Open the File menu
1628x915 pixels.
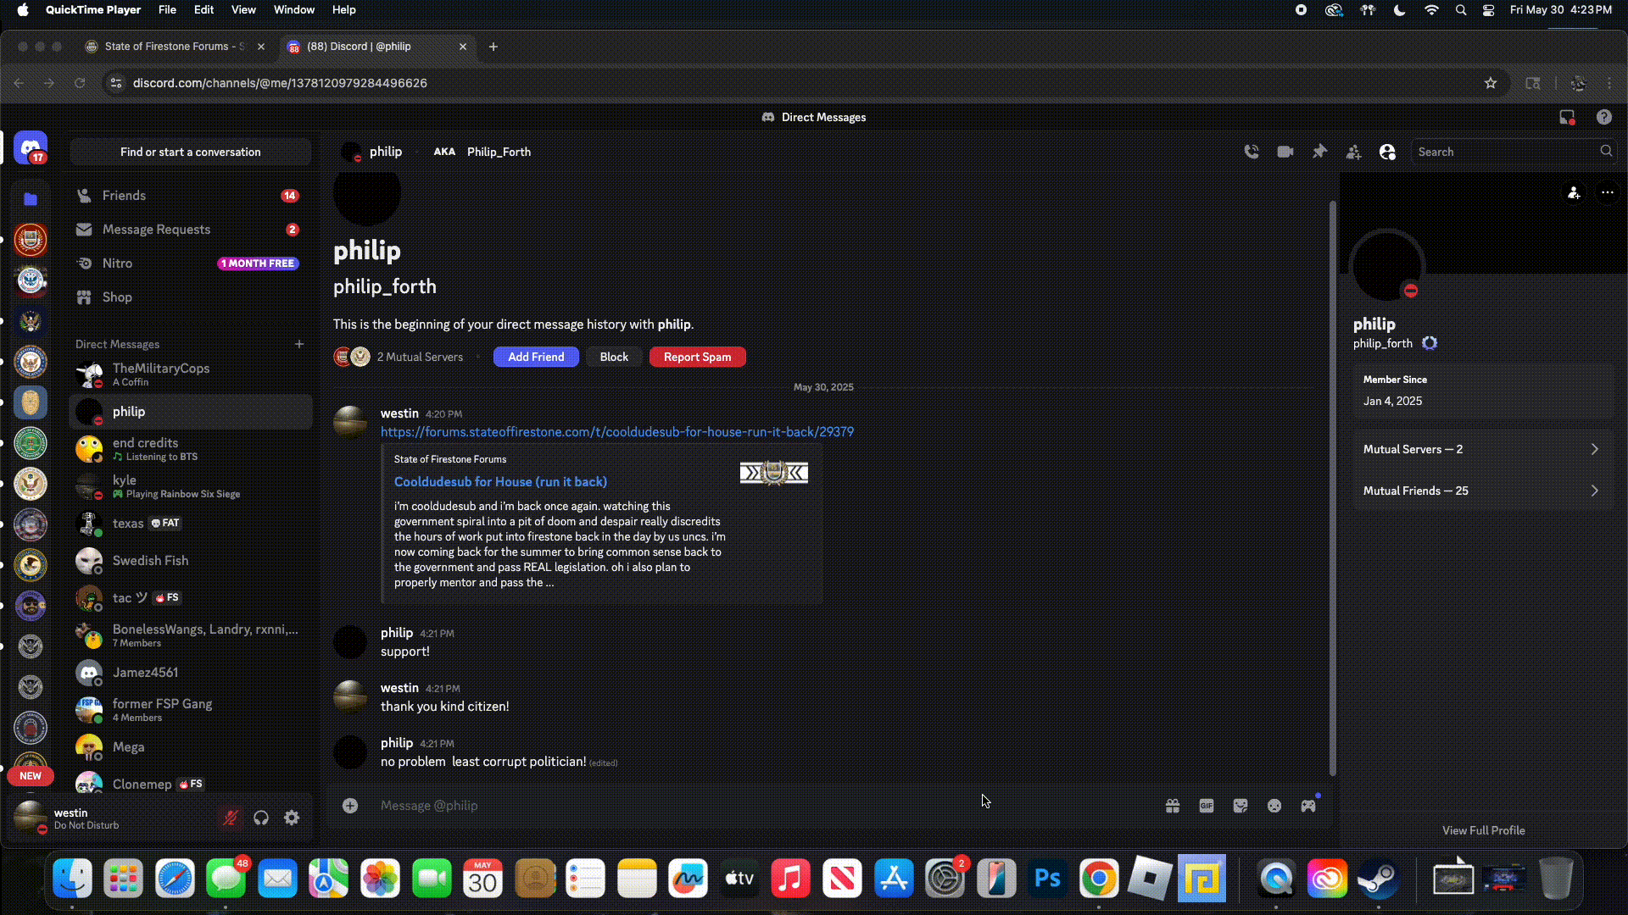(x=167, y=10)
